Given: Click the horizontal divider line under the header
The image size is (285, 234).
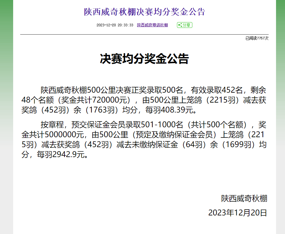Looking at the screenshot, I should coord(144,34).
